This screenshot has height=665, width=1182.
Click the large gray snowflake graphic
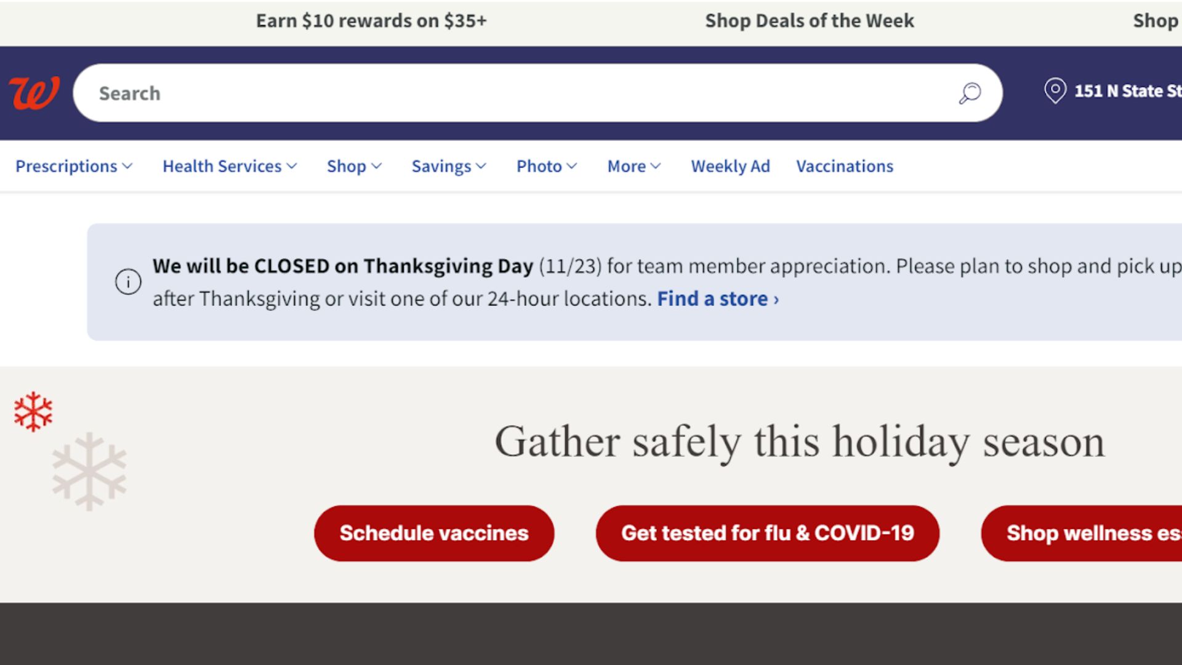pos(89,472)
